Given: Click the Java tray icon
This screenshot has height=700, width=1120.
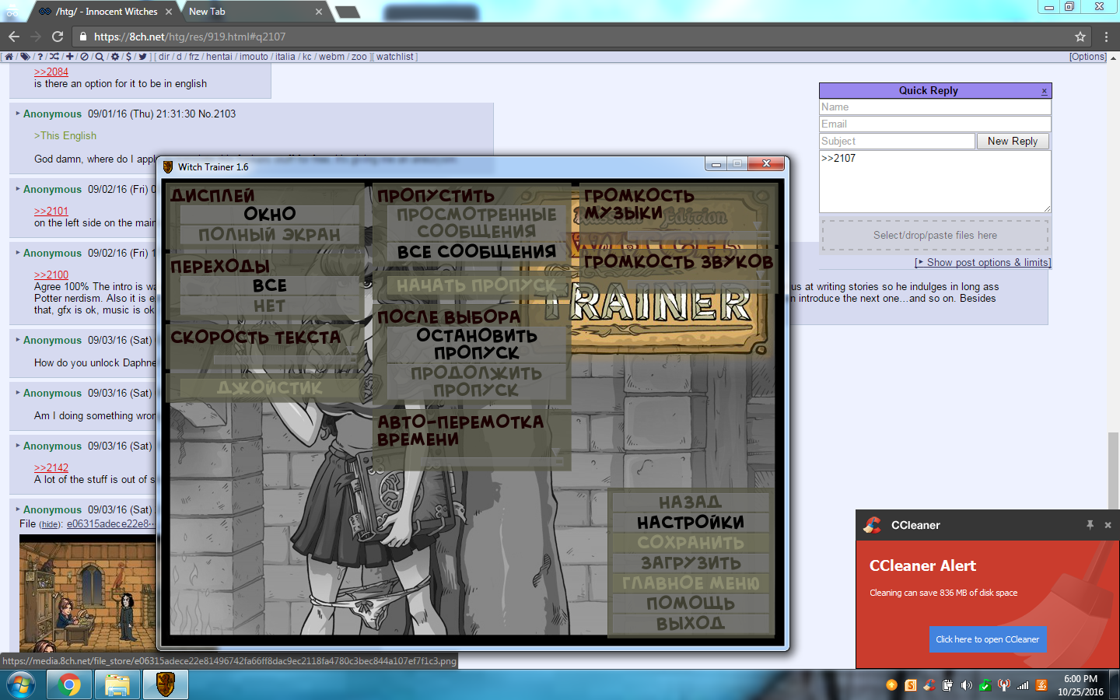Looking at the screenshot, I should click(1041, 685).
